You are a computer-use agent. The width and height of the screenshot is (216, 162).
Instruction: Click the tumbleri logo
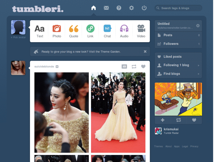click(x=38, y=9)
